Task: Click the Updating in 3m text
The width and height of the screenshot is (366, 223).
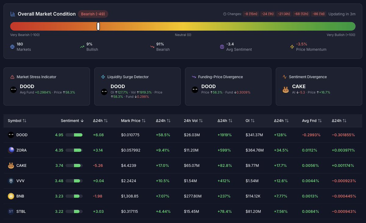Action: click(342, 14)
